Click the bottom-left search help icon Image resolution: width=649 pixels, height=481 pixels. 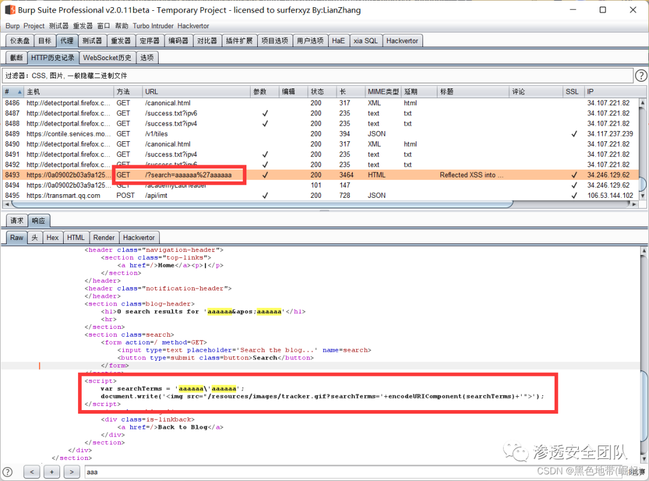[x=7, y=472]
